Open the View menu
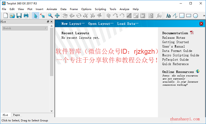The image size is (206, 124). coord(21,9)
